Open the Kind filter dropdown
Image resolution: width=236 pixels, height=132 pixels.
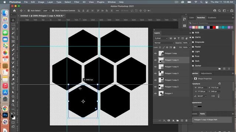(161, 38)
